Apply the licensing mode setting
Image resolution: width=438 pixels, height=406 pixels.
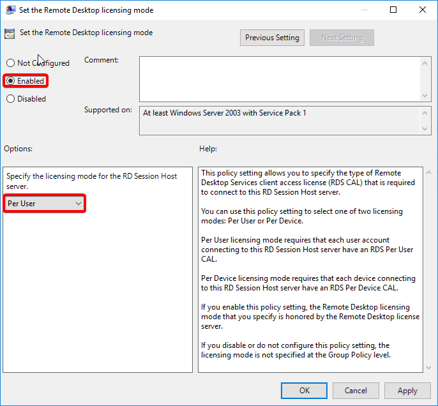407,391
